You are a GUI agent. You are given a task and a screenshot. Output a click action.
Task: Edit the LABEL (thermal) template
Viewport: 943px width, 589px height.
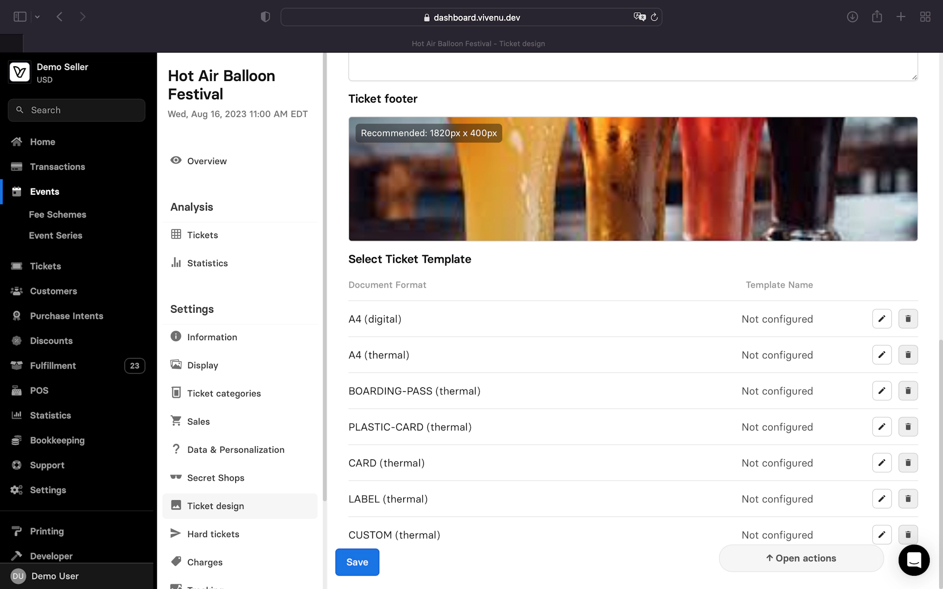click(882, 499)
